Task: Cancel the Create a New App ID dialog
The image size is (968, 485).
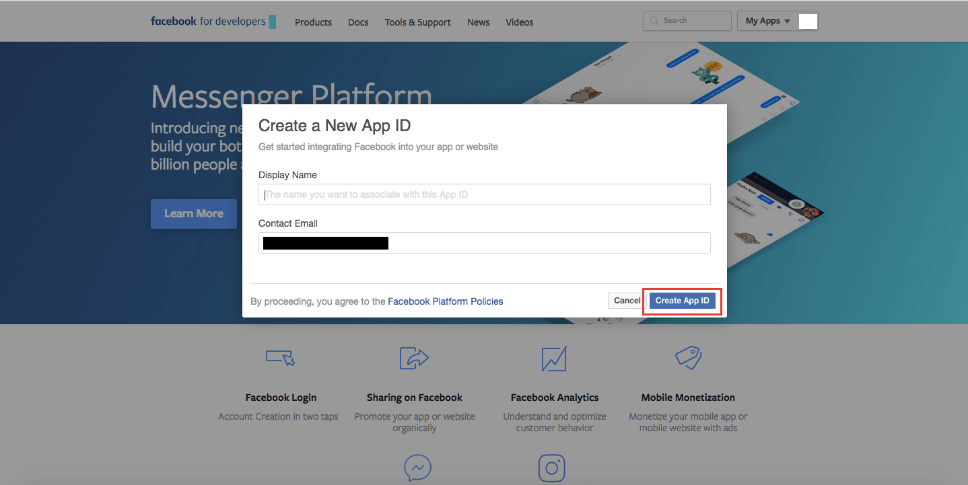Action: 627,301
